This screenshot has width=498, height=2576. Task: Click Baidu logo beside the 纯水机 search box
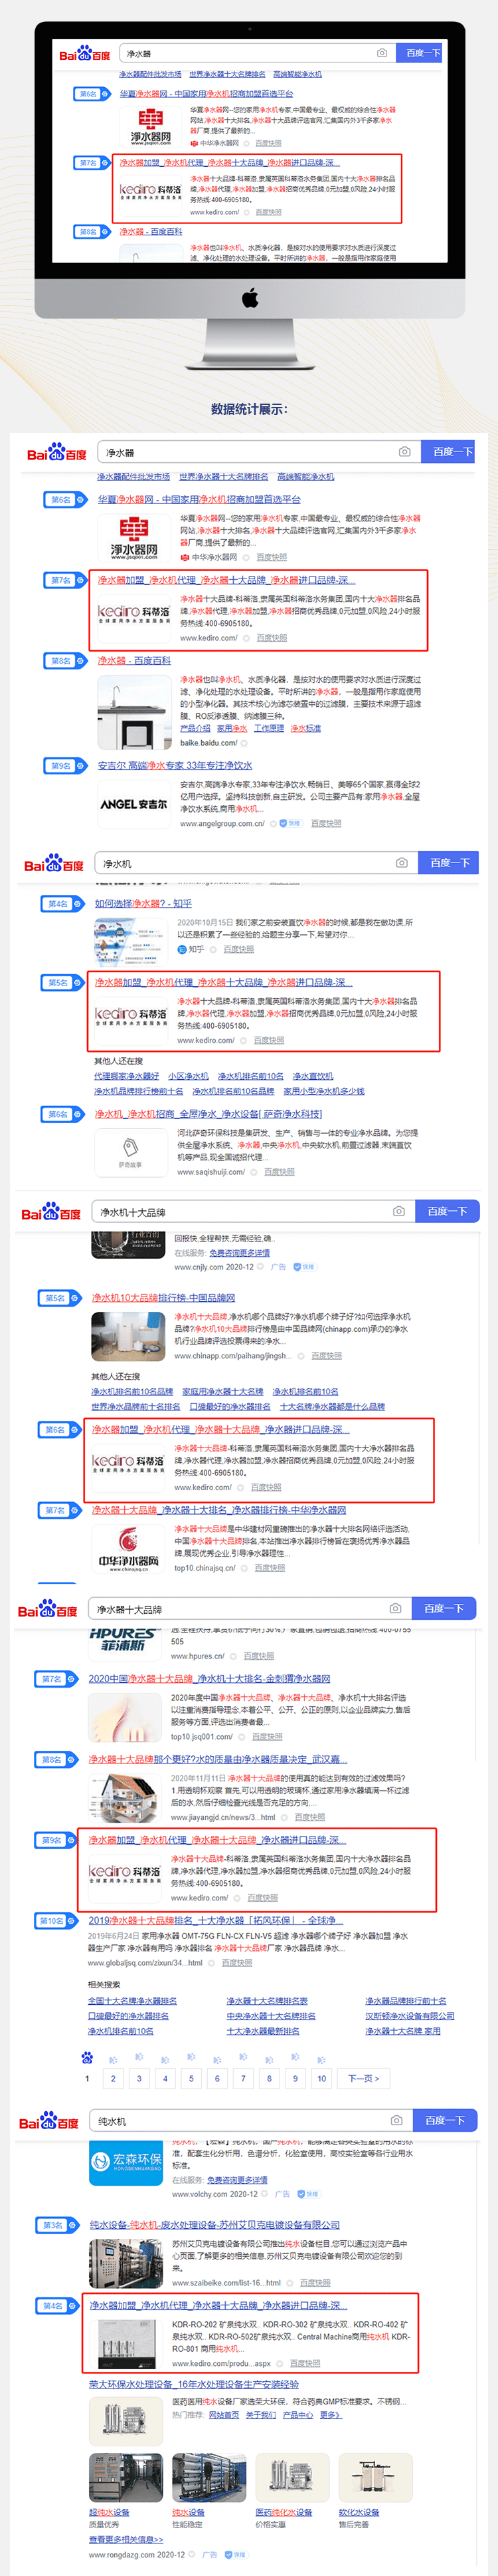click(x=49, y=2121)
